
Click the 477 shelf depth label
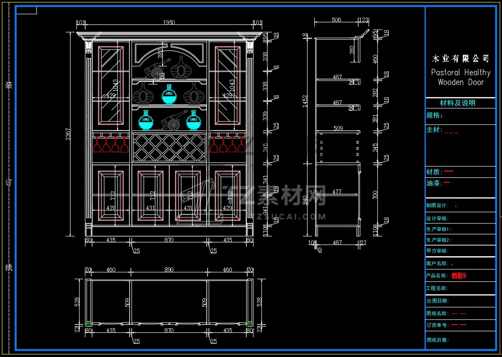[337, 192]
